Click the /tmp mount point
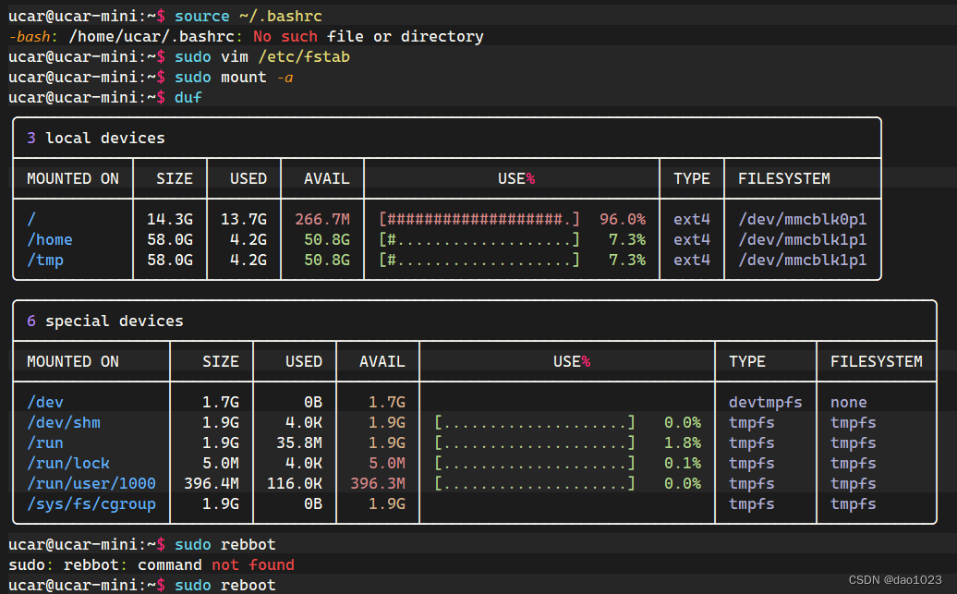This screenshot has width=957, height=594. pyautogui.click(x=45, y=261)
